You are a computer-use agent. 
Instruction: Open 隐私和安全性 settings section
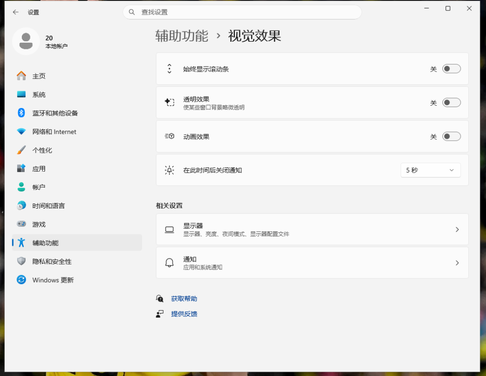click(x=77, y=261)
